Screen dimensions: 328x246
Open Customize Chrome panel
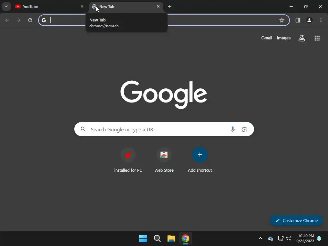pyautogui.click(x=296, y=220)
